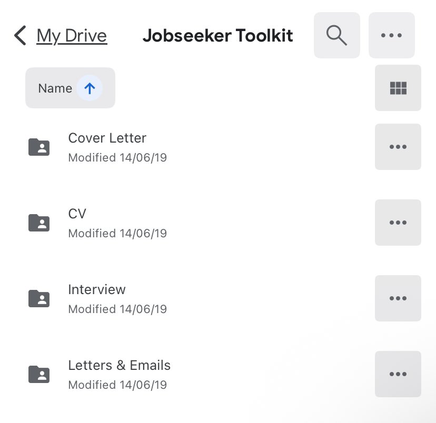The width and height of the screenshot is (436, 423).
Task: Open more options for CV folder
Action: click(x=398, y=223)
